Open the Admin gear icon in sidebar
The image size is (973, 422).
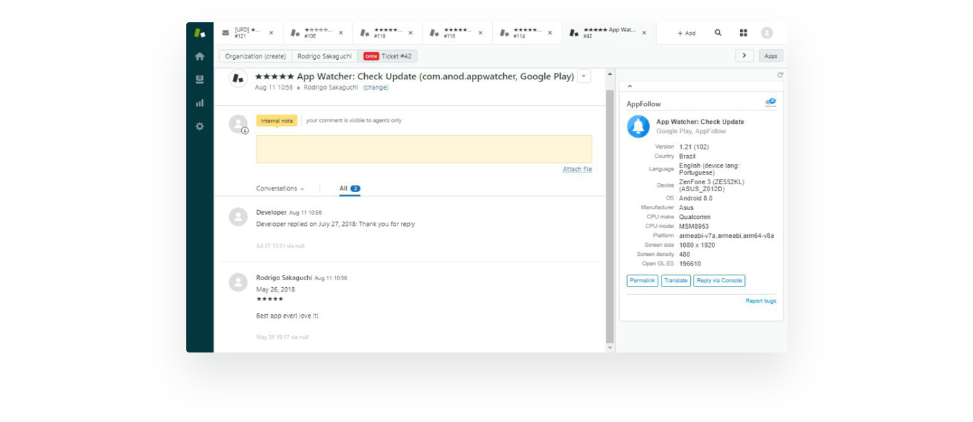coord(199,127)
